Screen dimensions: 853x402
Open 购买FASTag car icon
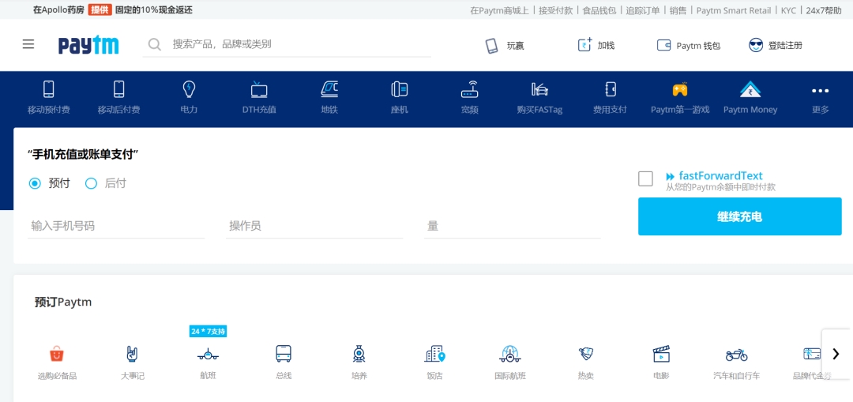coord(539,89)
